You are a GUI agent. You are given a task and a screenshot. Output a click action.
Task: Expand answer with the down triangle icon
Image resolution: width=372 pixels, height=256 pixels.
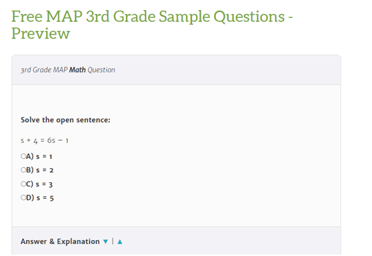[x=105, y=241]
